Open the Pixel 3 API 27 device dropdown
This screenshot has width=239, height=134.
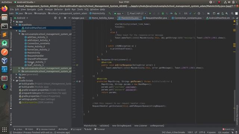(137, 13)
